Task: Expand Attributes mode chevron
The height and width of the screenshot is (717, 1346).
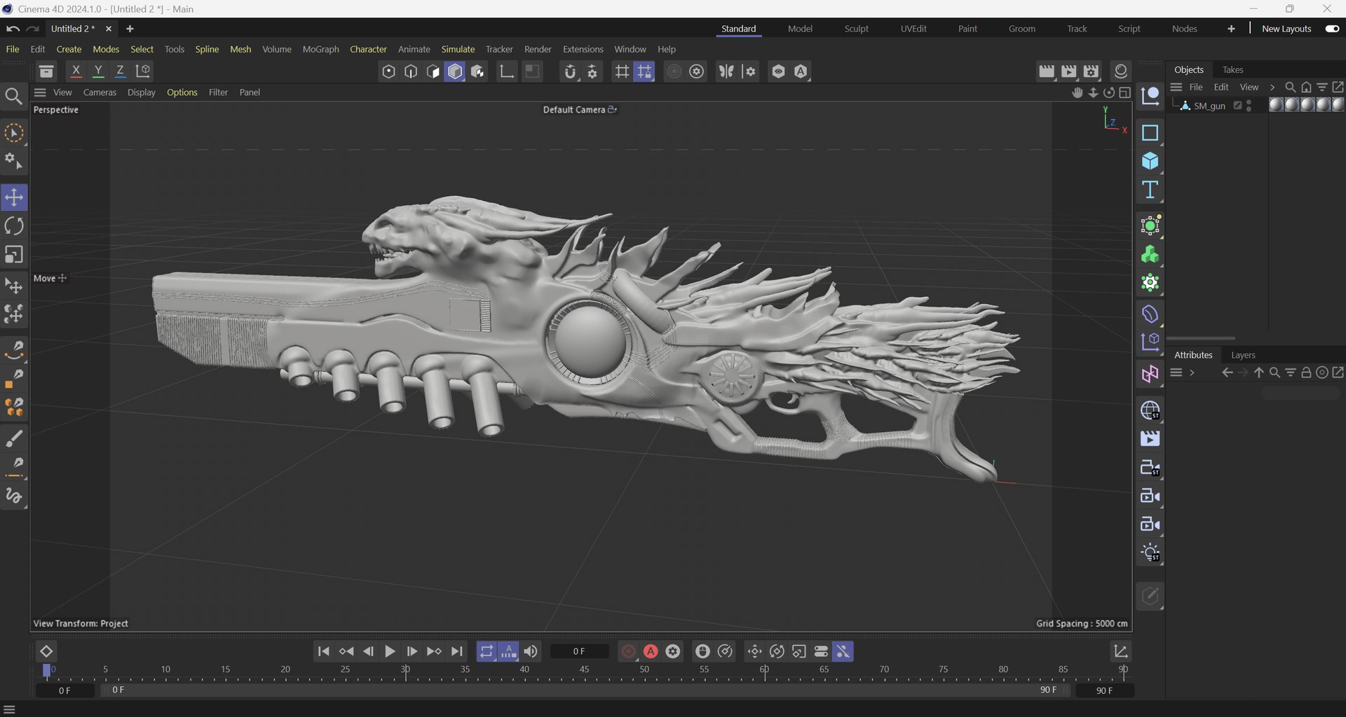Action: [x=1192, y=373]
